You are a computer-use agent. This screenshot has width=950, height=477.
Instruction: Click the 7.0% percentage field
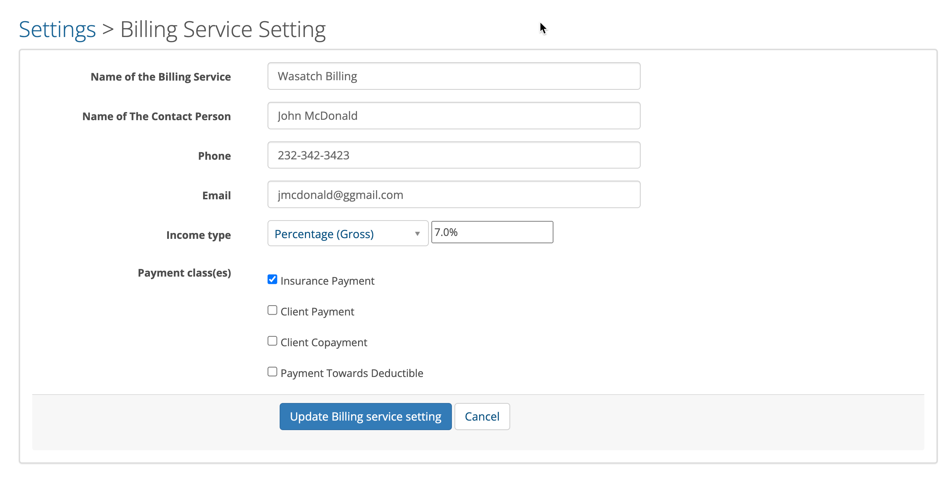coord(492,232)
